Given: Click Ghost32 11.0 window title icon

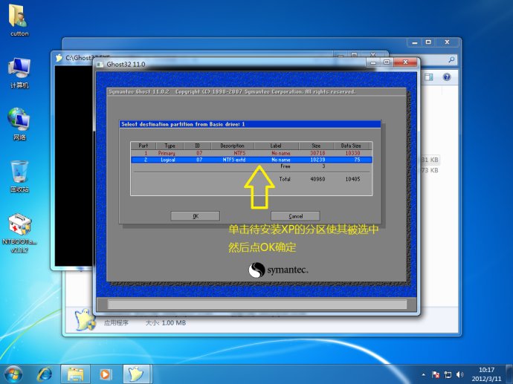Looking at the screenshot, I should click(x=100, y=64).
